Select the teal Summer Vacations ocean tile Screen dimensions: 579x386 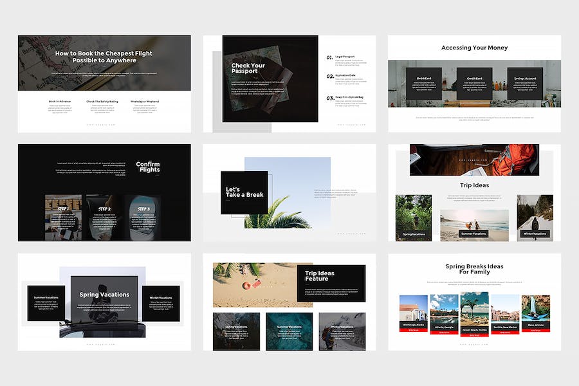pos(289,331)
